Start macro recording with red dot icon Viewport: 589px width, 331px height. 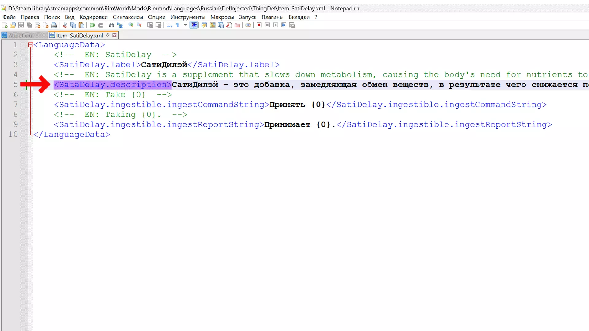[259, 25]
